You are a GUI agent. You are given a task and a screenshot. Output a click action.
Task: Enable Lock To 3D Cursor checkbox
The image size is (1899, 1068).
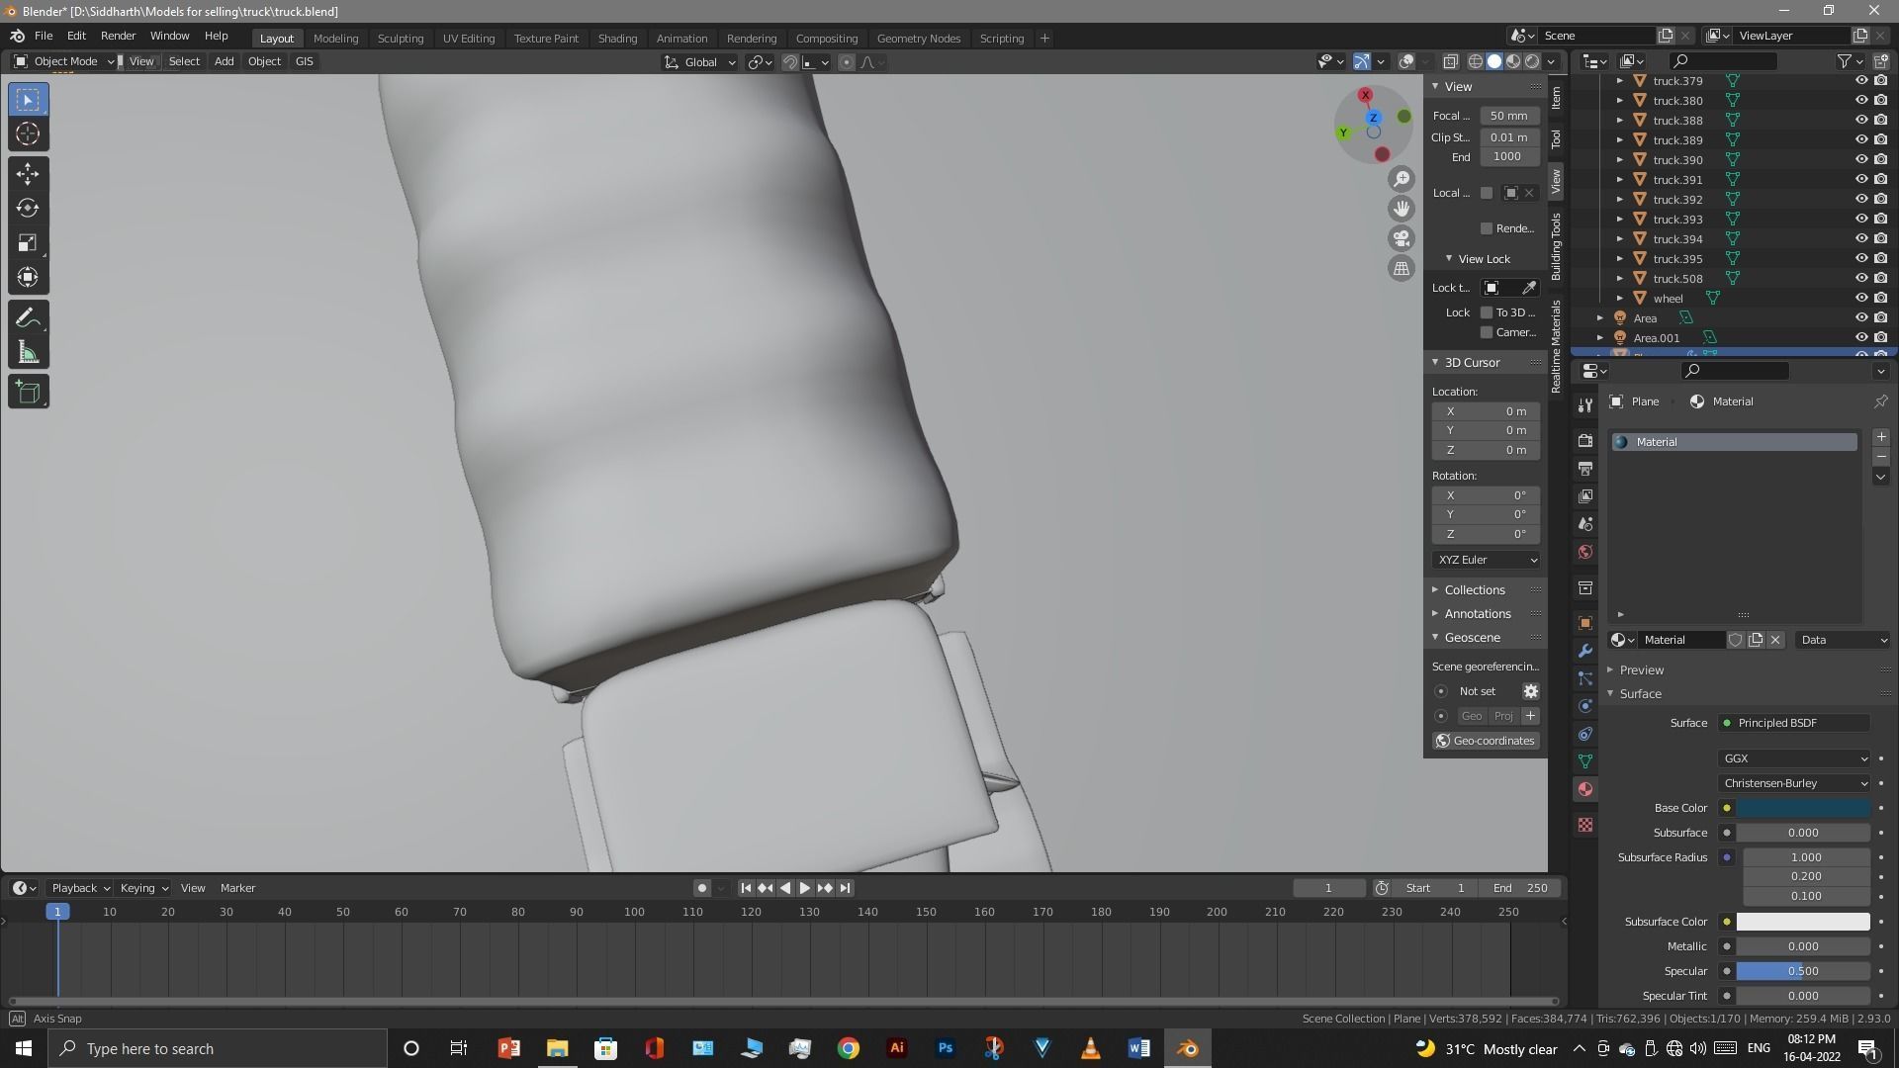[x=1486, y=312]
